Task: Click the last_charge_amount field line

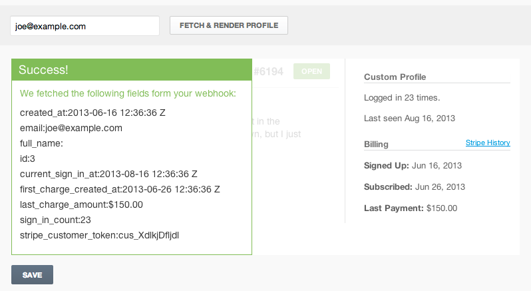Action: coord(81,204)
